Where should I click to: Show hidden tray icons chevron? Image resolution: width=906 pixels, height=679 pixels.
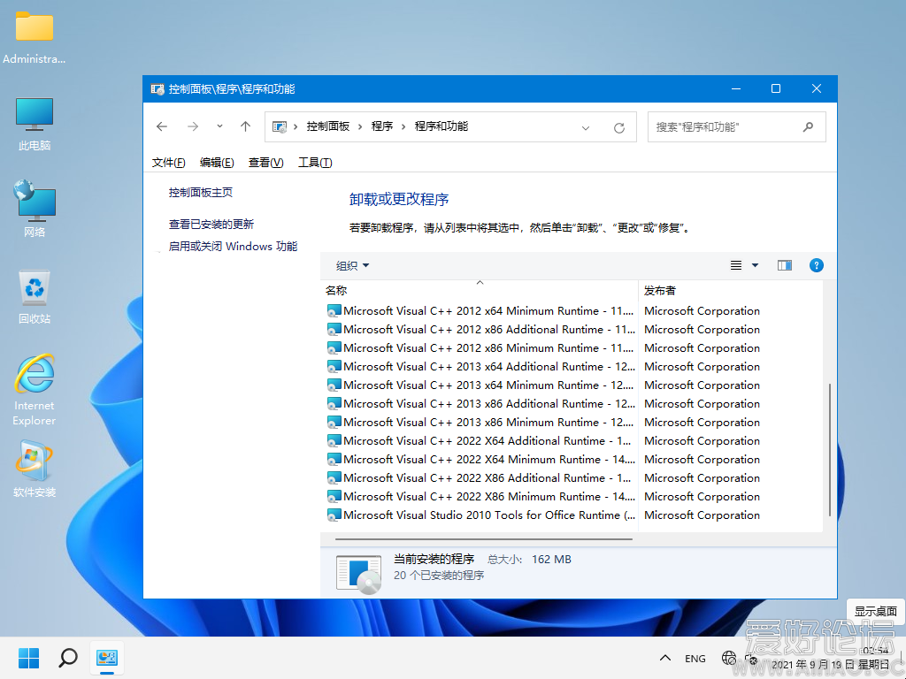tap(665, 659)
